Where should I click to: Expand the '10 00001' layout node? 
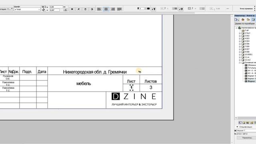[x=240, y=54]
